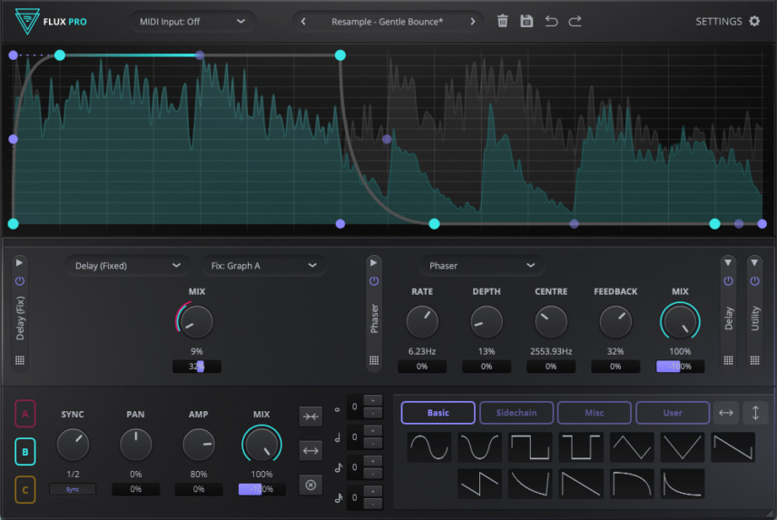Click the graph MIX modulation slider
Image resolution: width=777 pixels, height=520 pixels.
(x=261, y=489)
